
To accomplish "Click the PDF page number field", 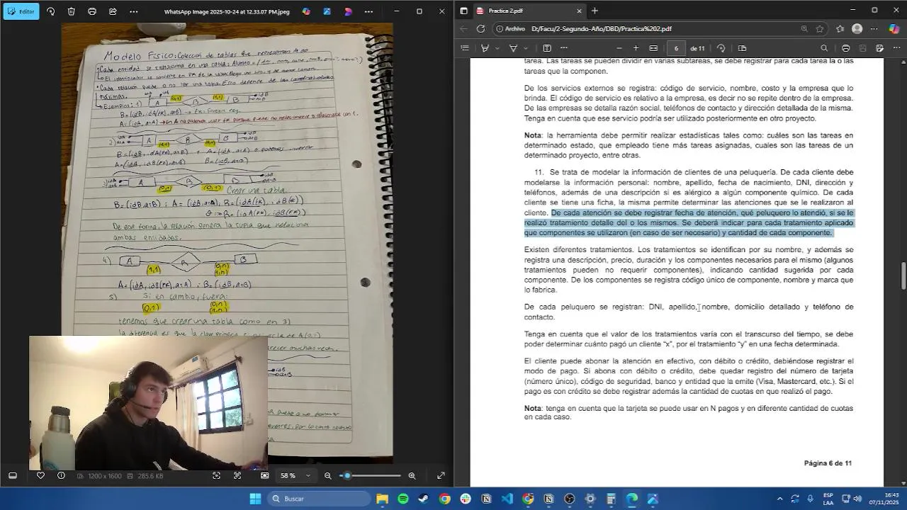I will coord(676,48).
